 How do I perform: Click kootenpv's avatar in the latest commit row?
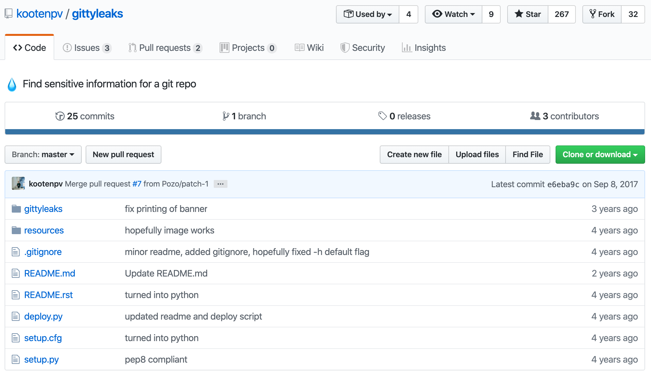click(18, 183)
